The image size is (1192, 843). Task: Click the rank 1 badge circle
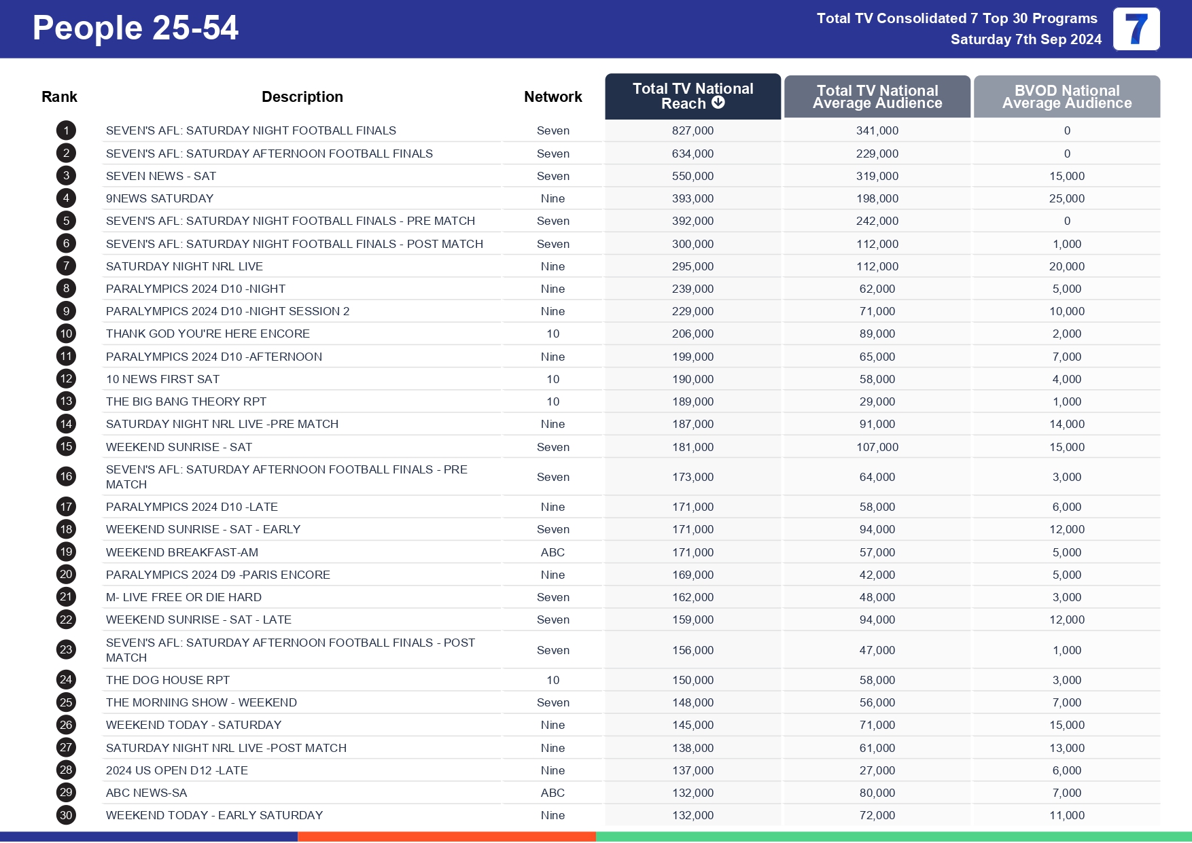(65, 130)
